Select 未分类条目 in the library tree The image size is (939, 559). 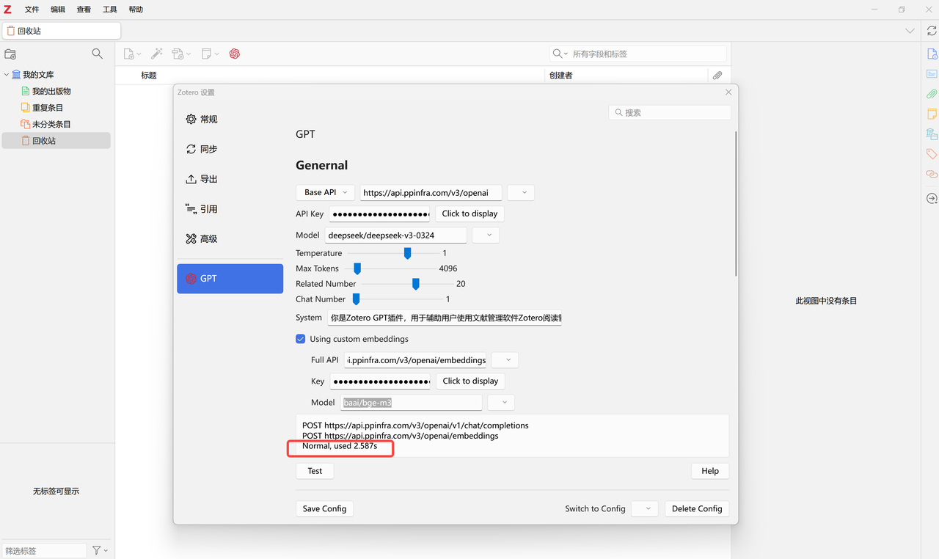(51, 124)
